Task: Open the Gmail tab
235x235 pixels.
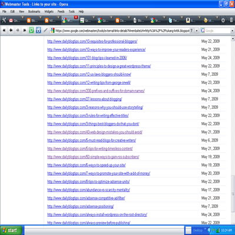Action: pyautogui.click(x=16, y=21)
